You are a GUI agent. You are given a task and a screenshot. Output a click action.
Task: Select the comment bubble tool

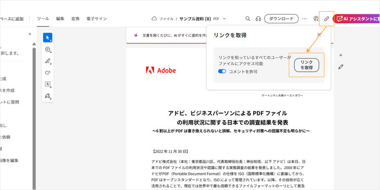pyautogui.click(x=48, y=50)
